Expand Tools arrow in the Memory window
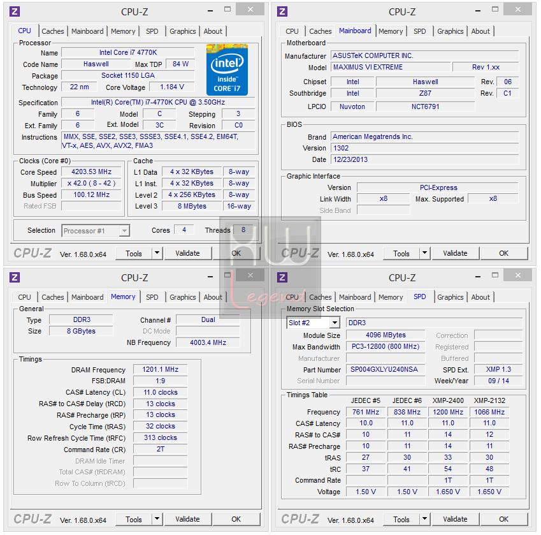541x535 pixels. pos(157,519)
